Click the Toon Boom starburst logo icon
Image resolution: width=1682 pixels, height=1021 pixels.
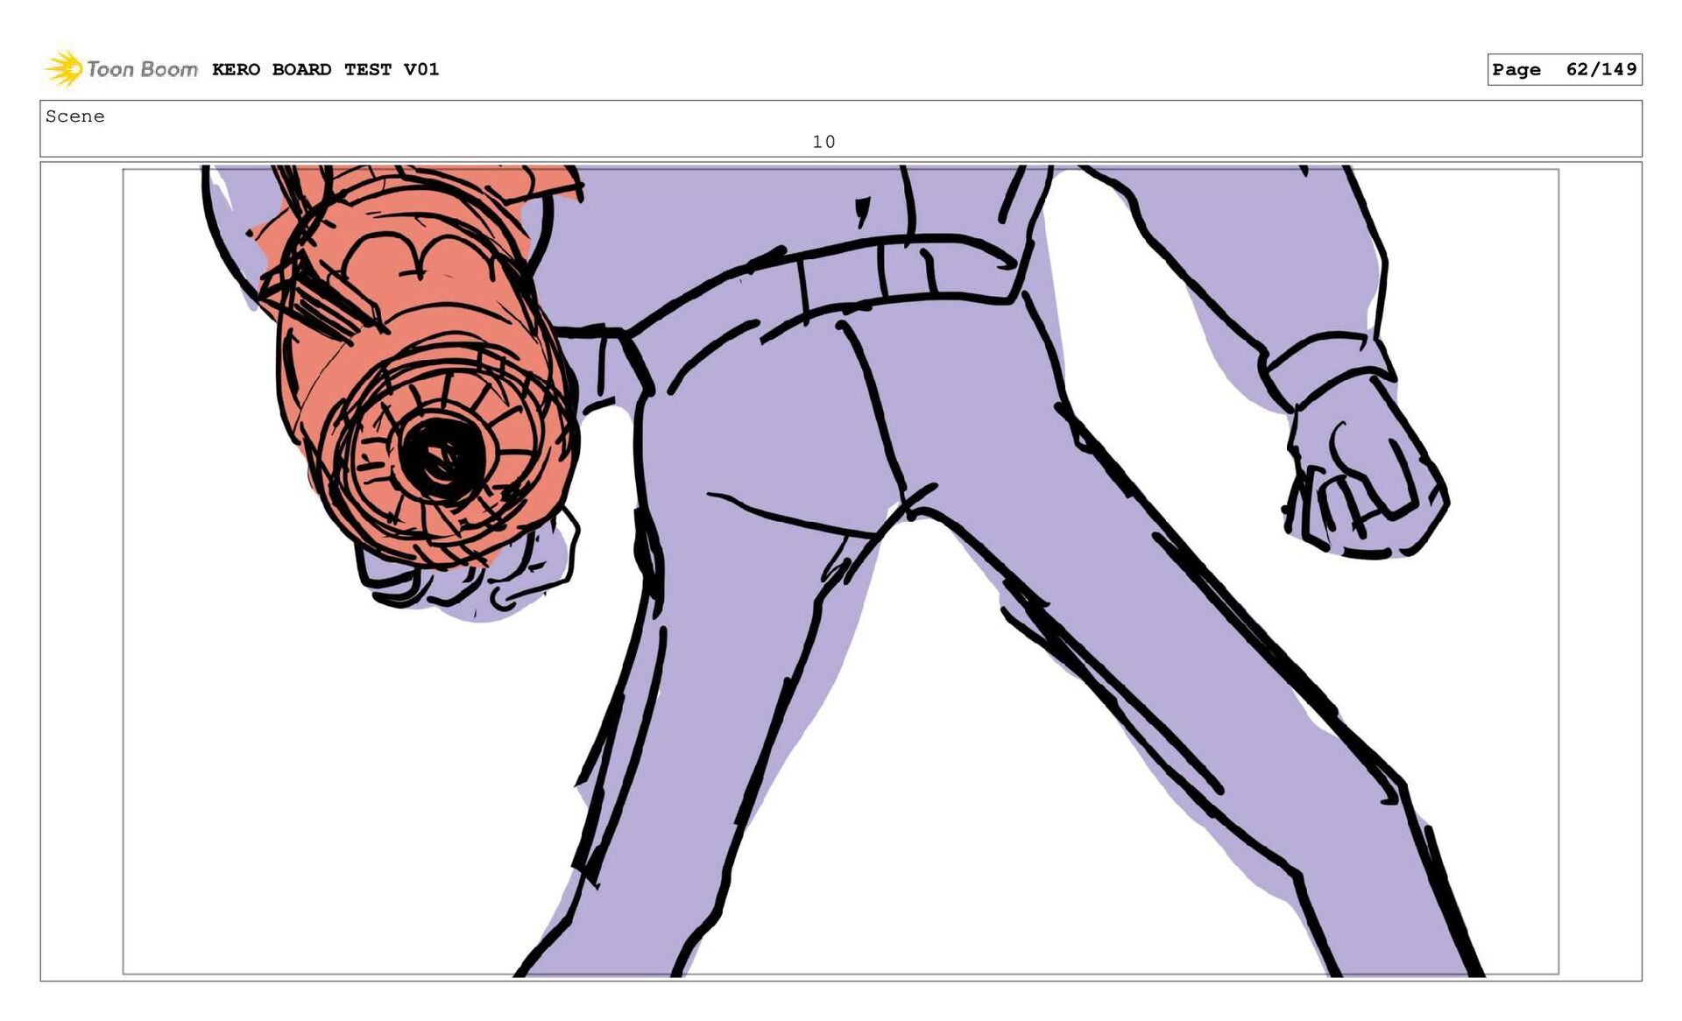pos(63,68)
